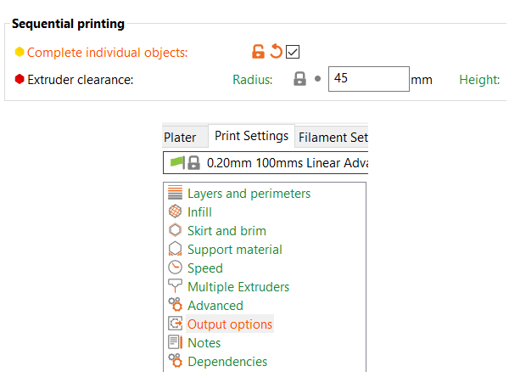The height and width of the screenshot is (372, 509).
Task: Open the 0.20mm 100mms print preset dropdown
Action: (x=266, y=163)
